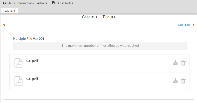Image resolution: width=197 pixels, height=103 pixels.
Task: Click the maximum files reached message bar
Action: tap(100, 46)
